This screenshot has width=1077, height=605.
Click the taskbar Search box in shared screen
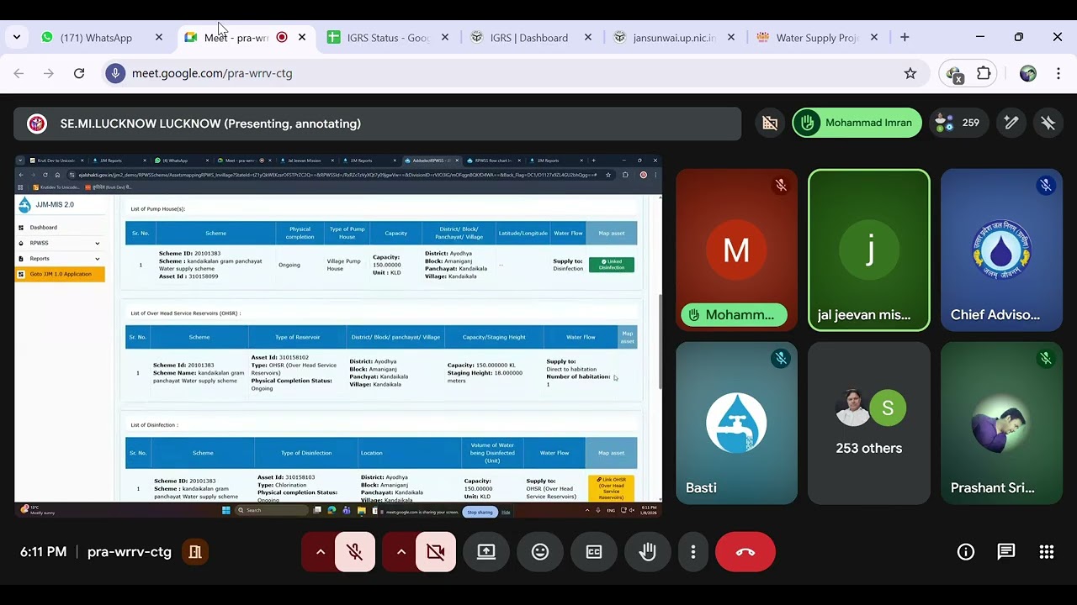[x=271, y=510]
